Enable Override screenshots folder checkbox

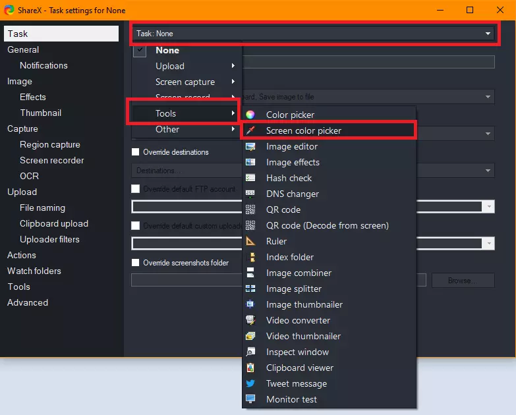(135, 262)
